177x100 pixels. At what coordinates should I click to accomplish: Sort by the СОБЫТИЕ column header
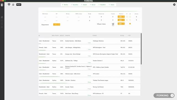67,36
